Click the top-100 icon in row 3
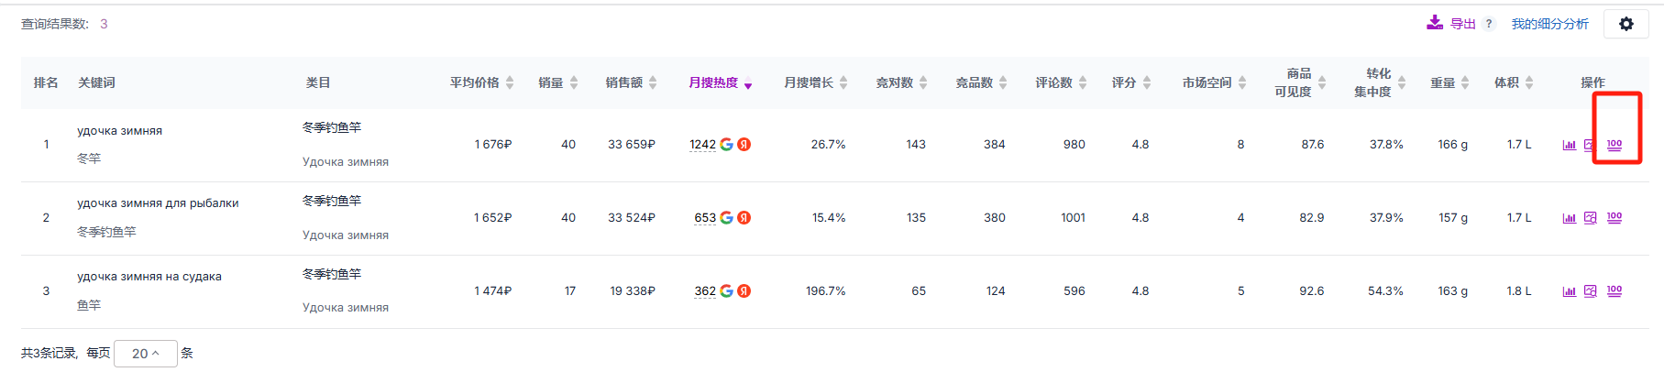 pos(1614,291)
